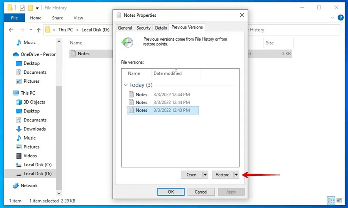
Task: Click the up-to-parent-folder arrow
Action: (x=39, y=30)
